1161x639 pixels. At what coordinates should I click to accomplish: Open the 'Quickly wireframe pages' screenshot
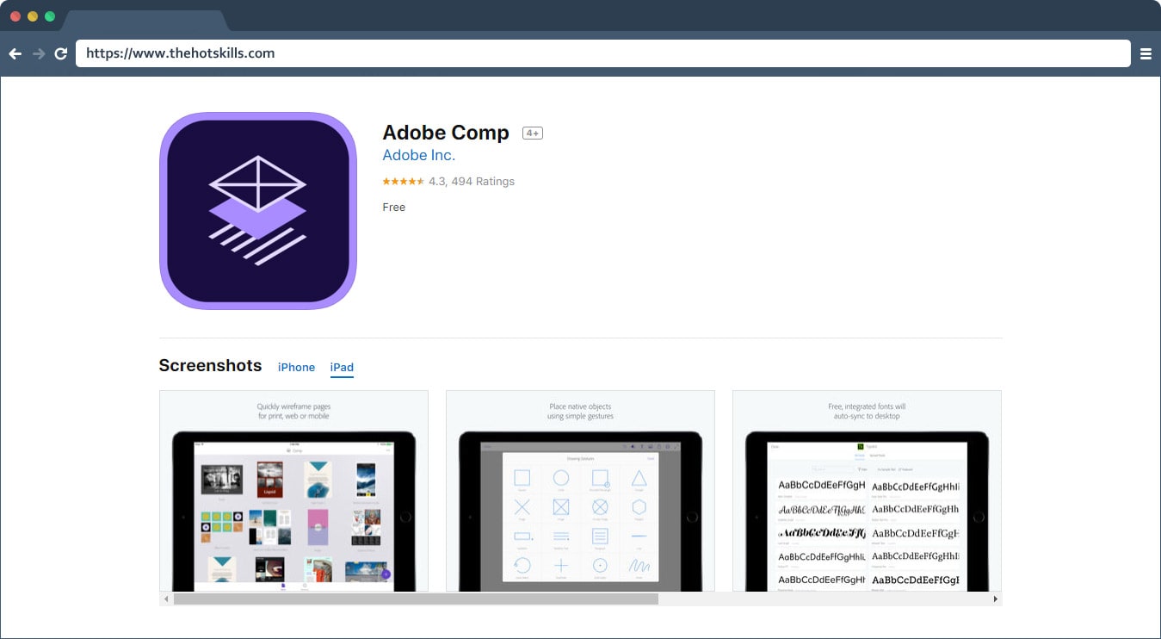[293, 491]
